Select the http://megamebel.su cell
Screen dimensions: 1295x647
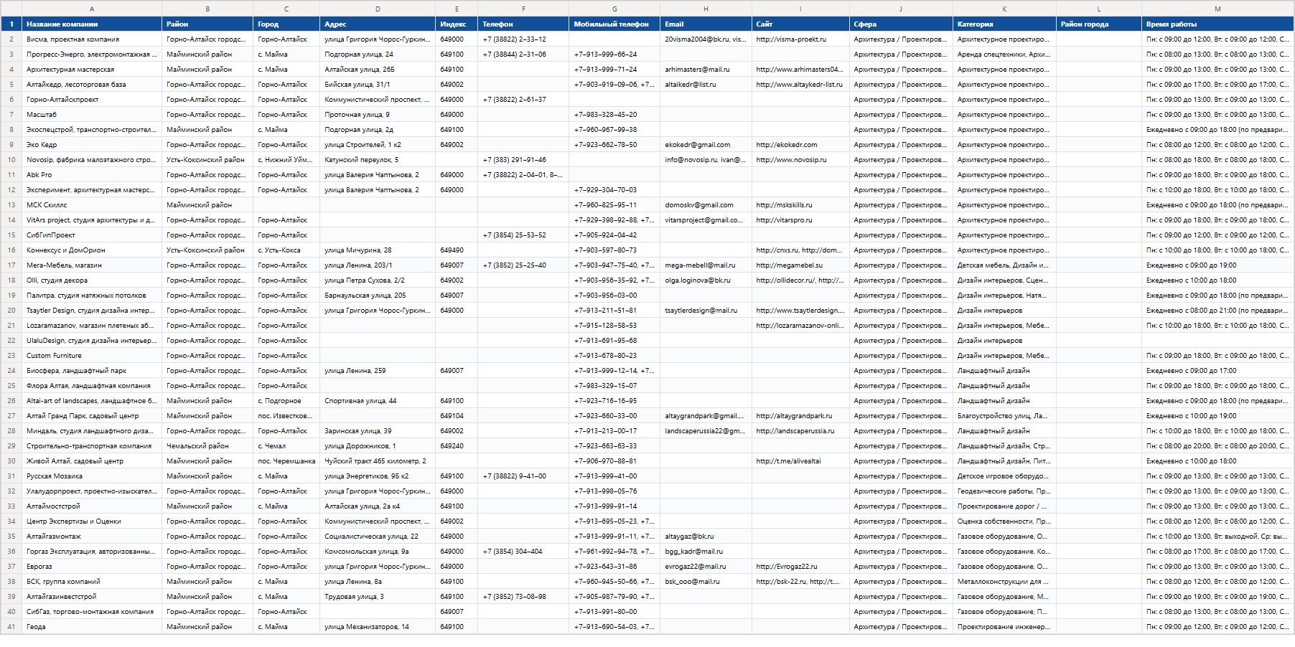click(800, 265)
